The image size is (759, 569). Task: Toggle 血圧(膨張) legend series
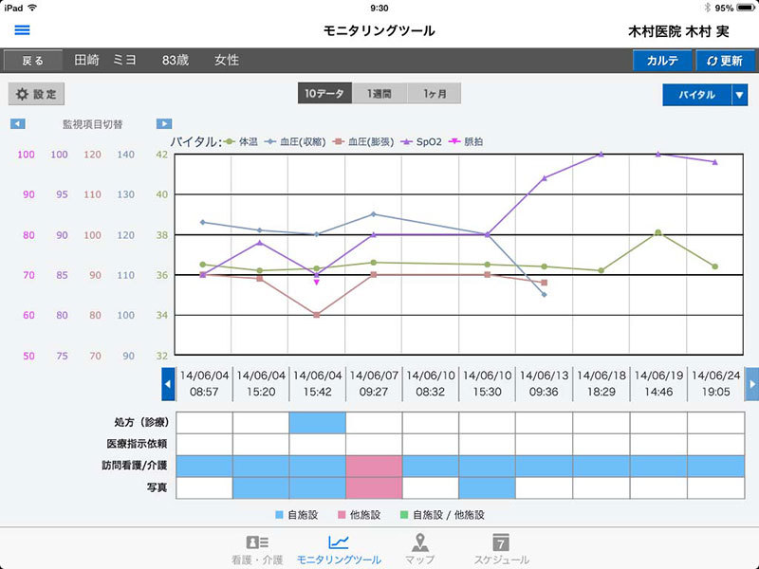(363, 141)
